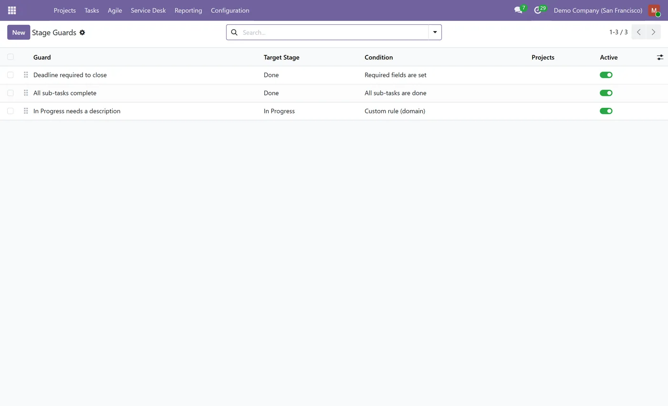The width and height of the screenshot is (668, 406).
Task: Expand the search options dropdown arrow
Action: (x=435, y=32)
